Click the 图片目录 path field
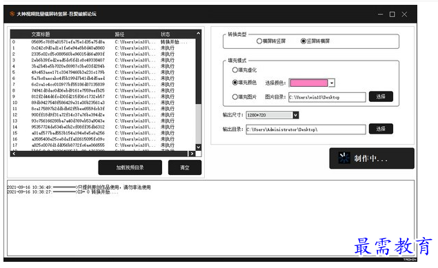Viewport: 438px width, 268px height. pos(327,97)
